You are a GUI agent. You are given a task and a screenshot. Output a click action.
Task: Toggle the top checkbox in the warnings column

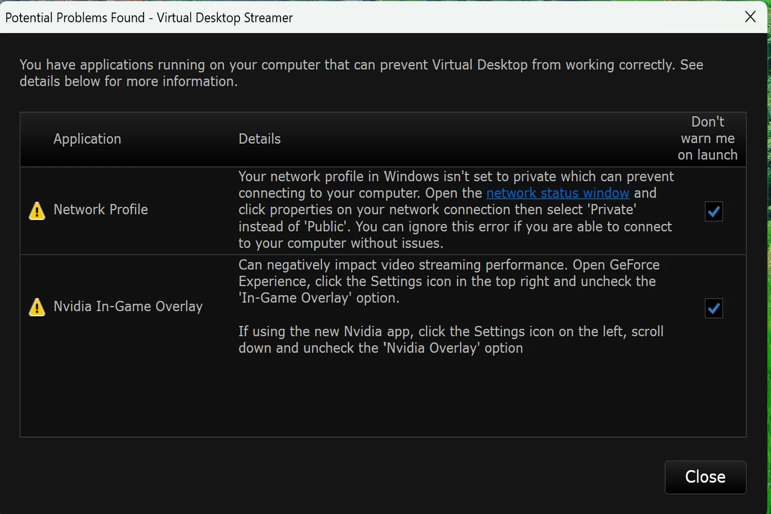[713, 211]
